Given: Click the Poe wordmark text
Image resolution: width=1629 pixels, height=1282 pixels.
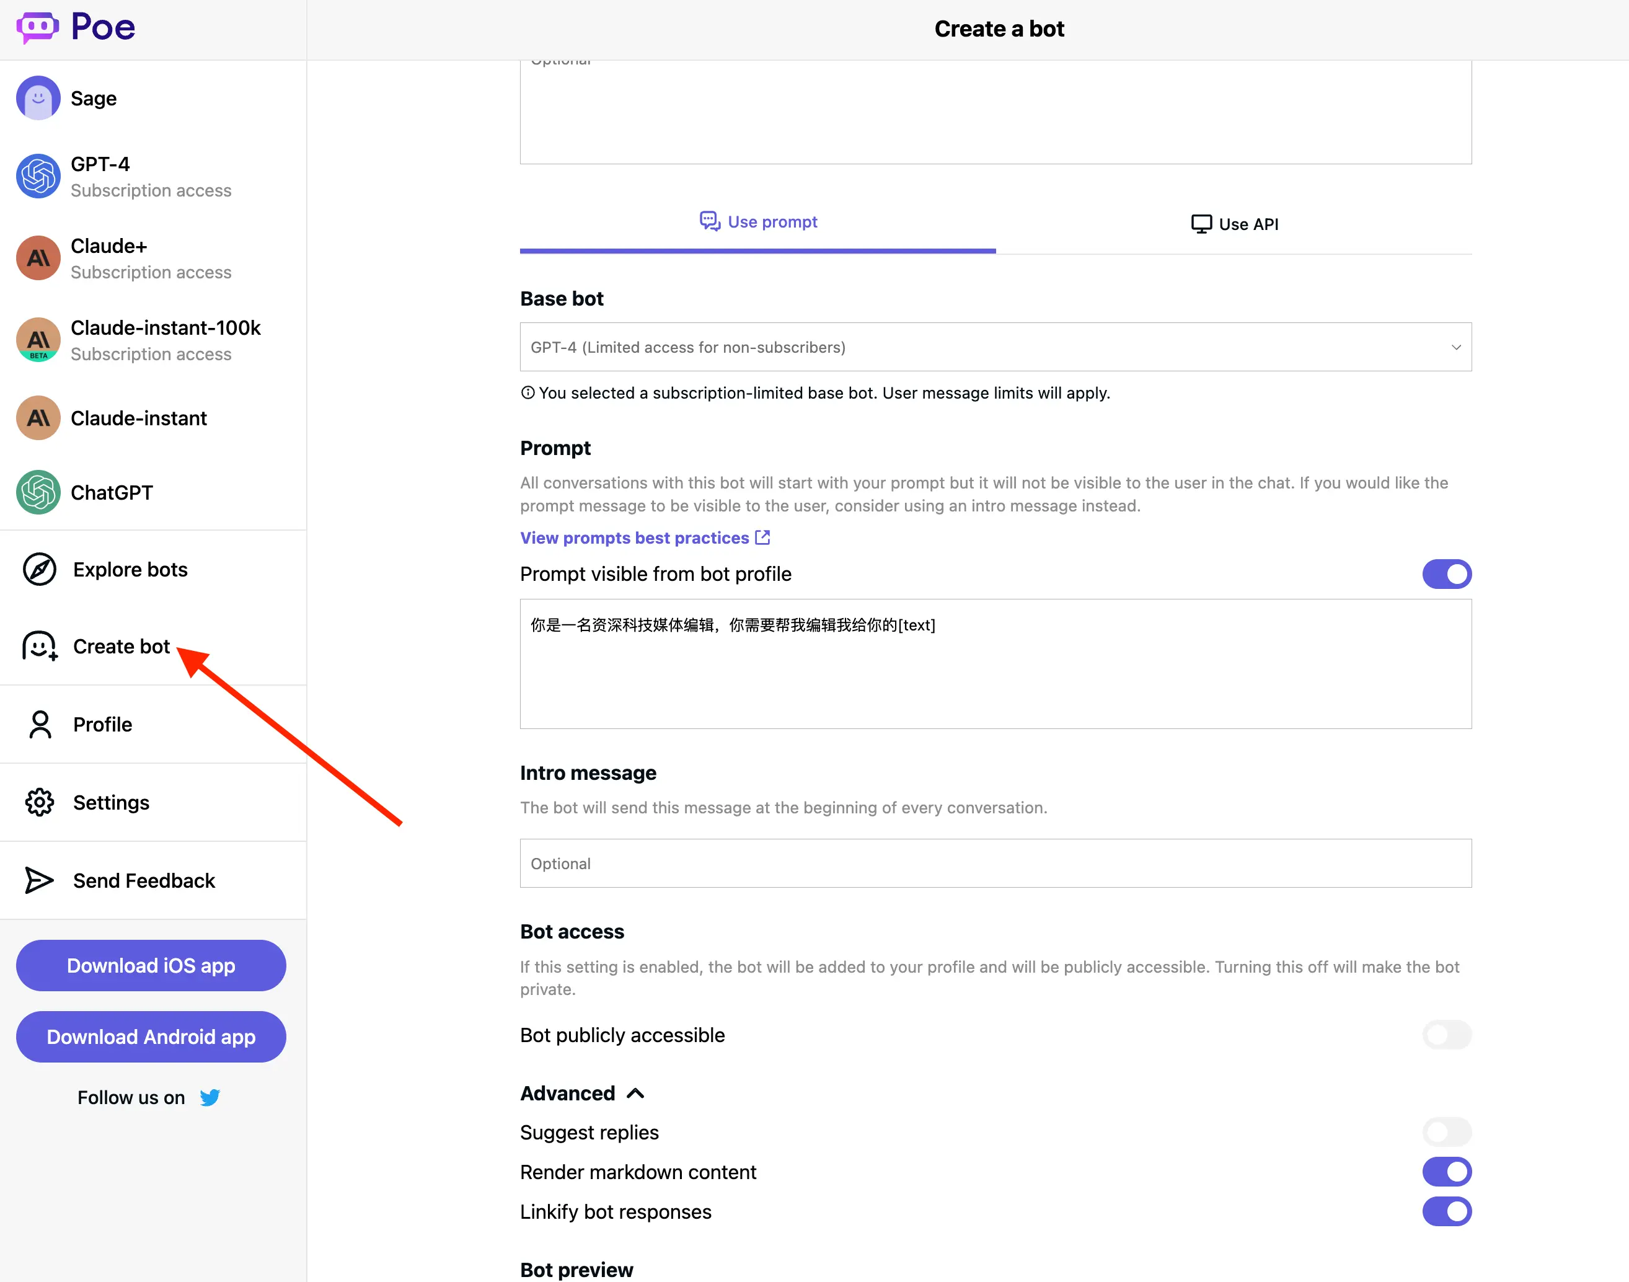Looking at the screenshot, I should click(103, 28).
